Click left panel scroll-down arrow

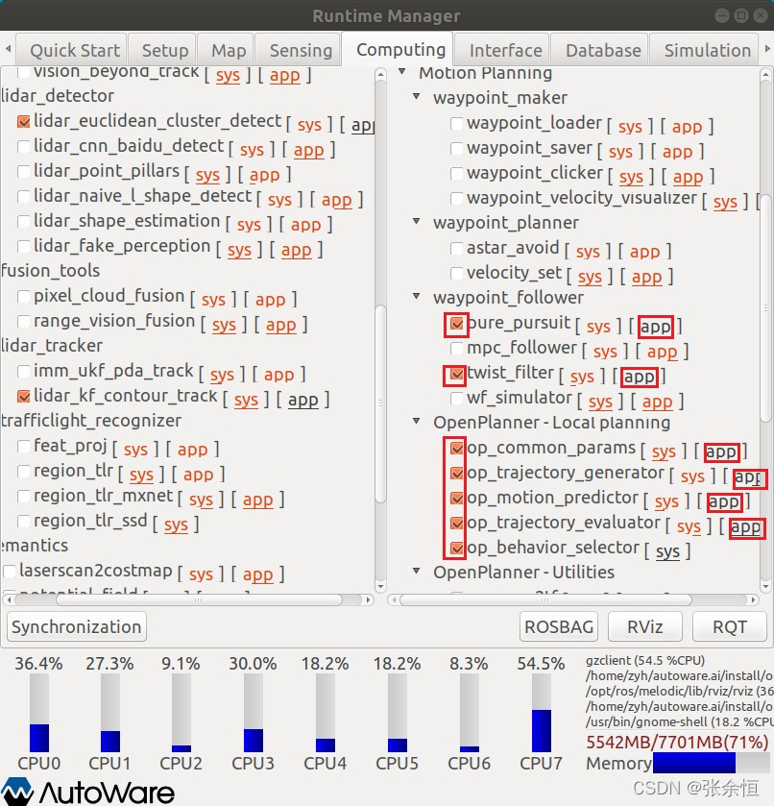click(380, 587)
